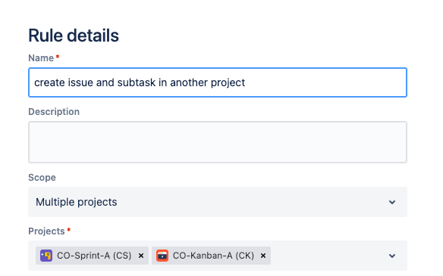The image size is (443, 276).
Task: Click the CO-Kanban-A project avatar icon
Action: 162,256
